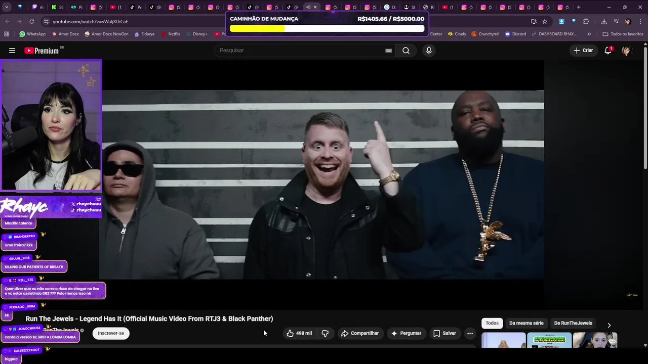
Task: Open site info icon in address bar
Action: click(x=46, y=21)
